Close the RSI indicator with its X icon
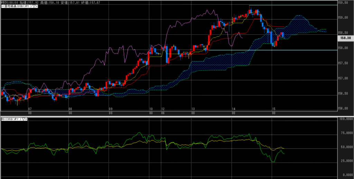The width and height of the screenshot is (354, 179). pyautogui.click(x=27, y=119)
